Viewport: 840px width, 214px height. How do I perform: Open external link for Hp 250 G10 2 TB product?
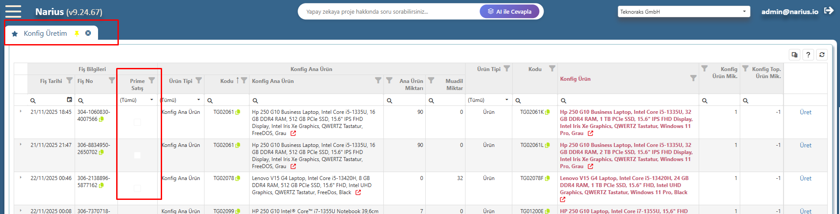[590, 166]
